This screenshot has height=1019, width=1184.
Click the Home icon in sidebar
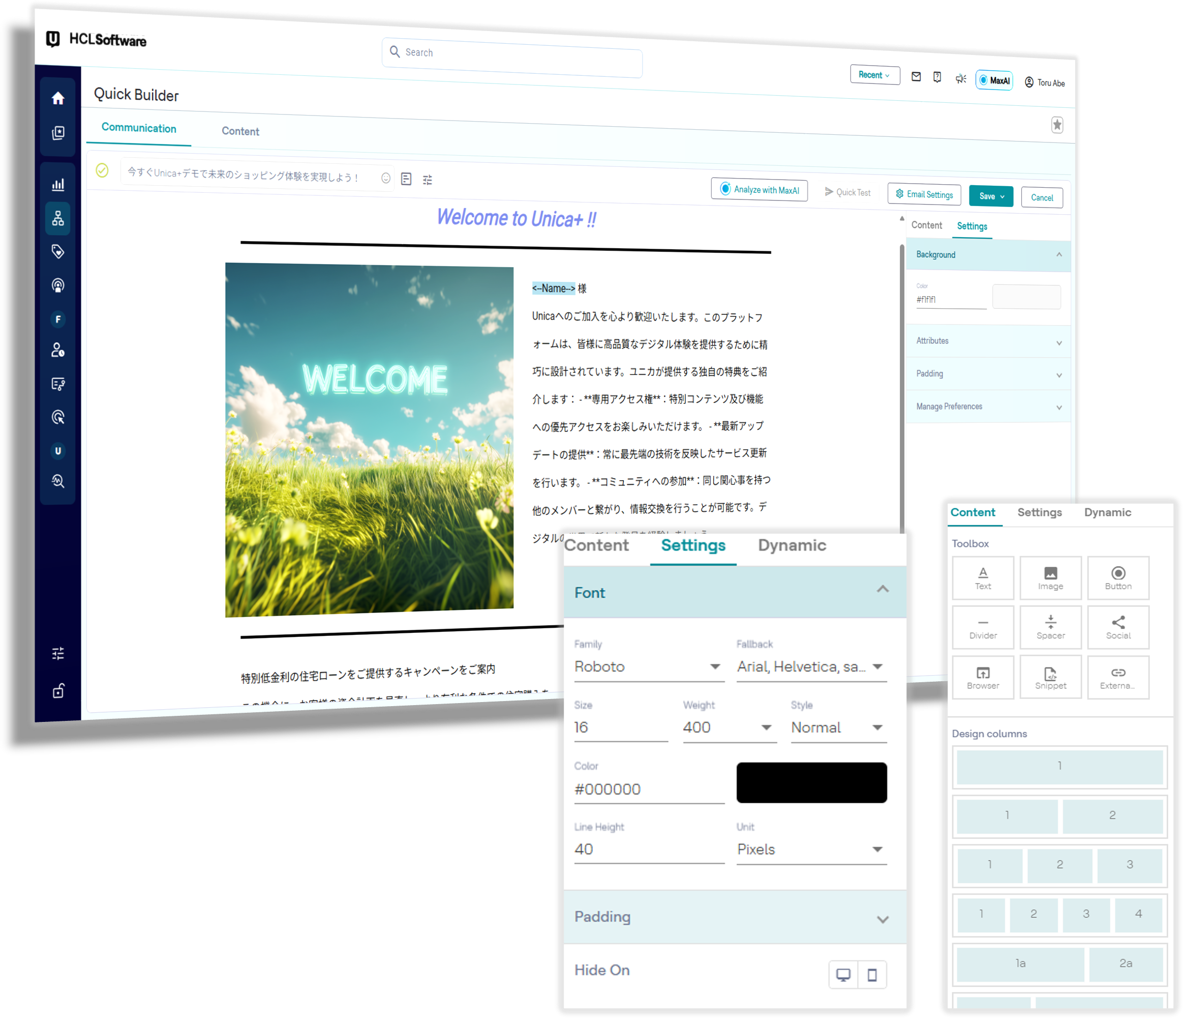[x=58, y=98]
